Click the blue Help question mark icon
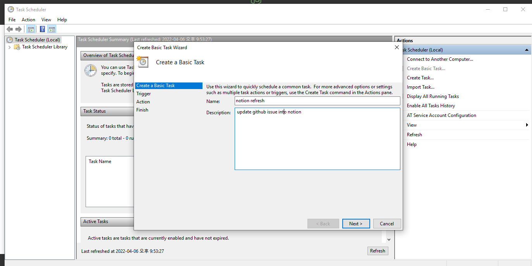Image resolution: width=532 pixels, height=266 pixels. point(42,29)
